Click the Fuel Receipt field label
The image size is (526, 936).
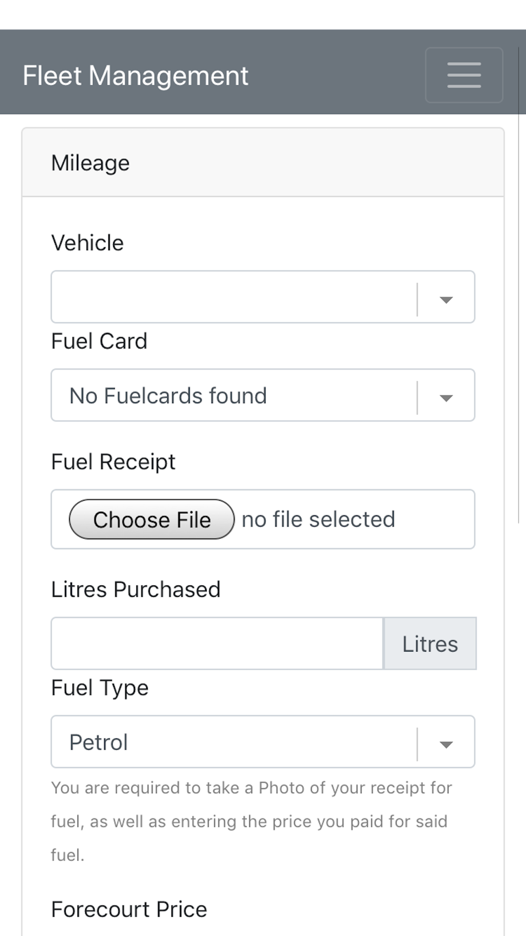[113, 462]
